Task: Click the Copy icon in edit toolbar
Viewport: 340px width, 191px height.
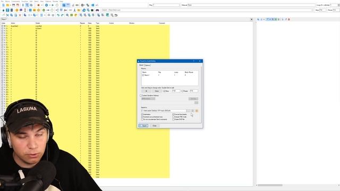Action: click(x=12, y=15)
